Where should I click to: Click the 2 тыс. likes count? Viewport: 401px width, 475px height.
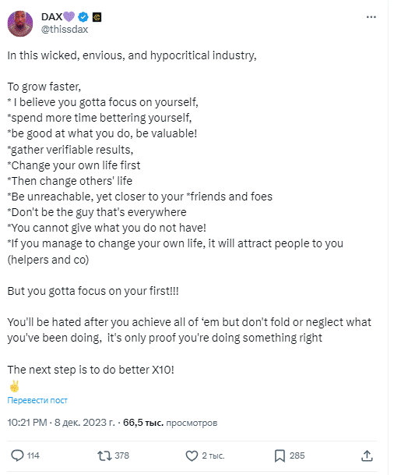point(213,456)
